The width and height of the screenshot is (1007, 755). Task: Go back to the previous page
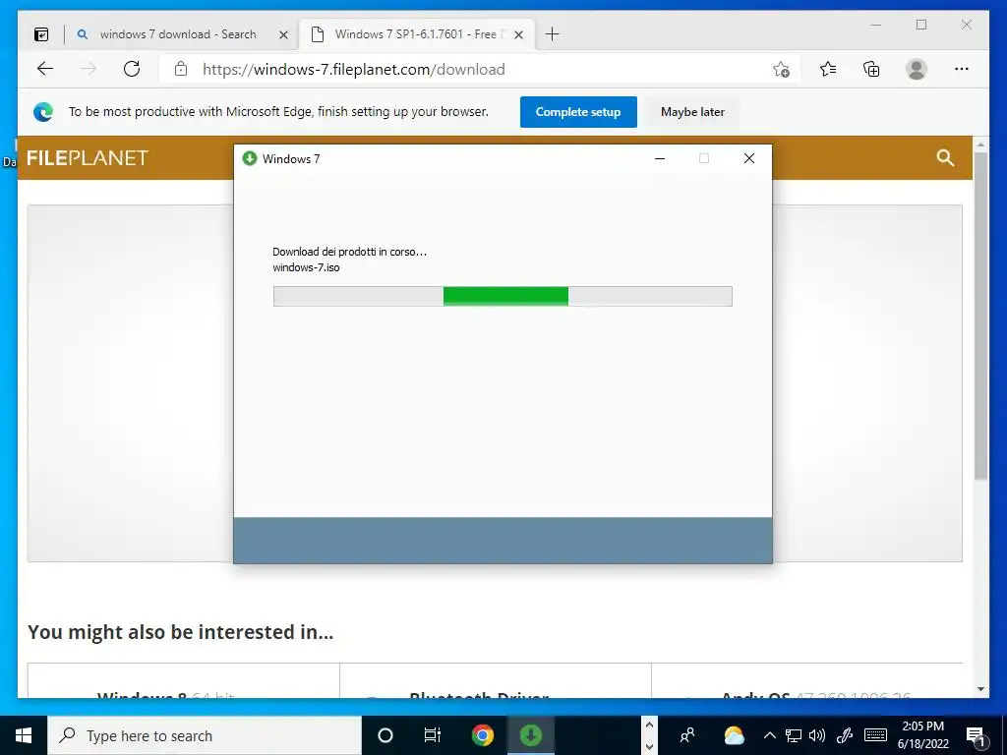tap(45, 69)
